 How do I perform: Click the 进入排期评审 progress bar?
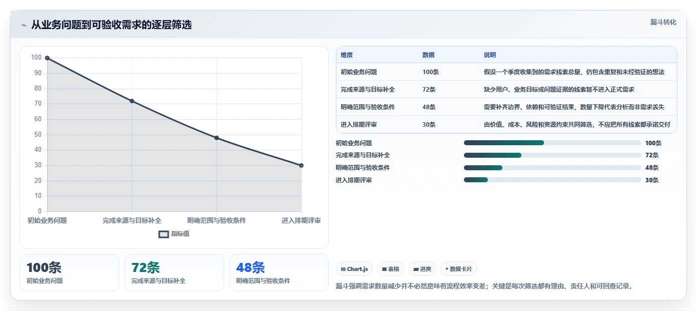tap(553, 180)
